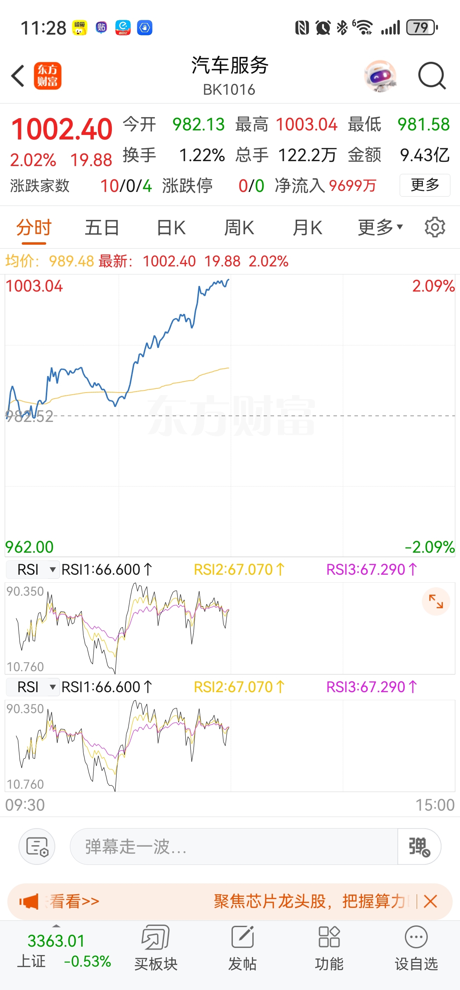Expand the 更多 chart period dropdown
Image resolution: width=460 pixels, height=990 pixels.
click(x=380, y=227)
